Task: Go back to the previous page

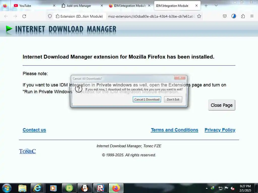Action: tap(6, 16)
